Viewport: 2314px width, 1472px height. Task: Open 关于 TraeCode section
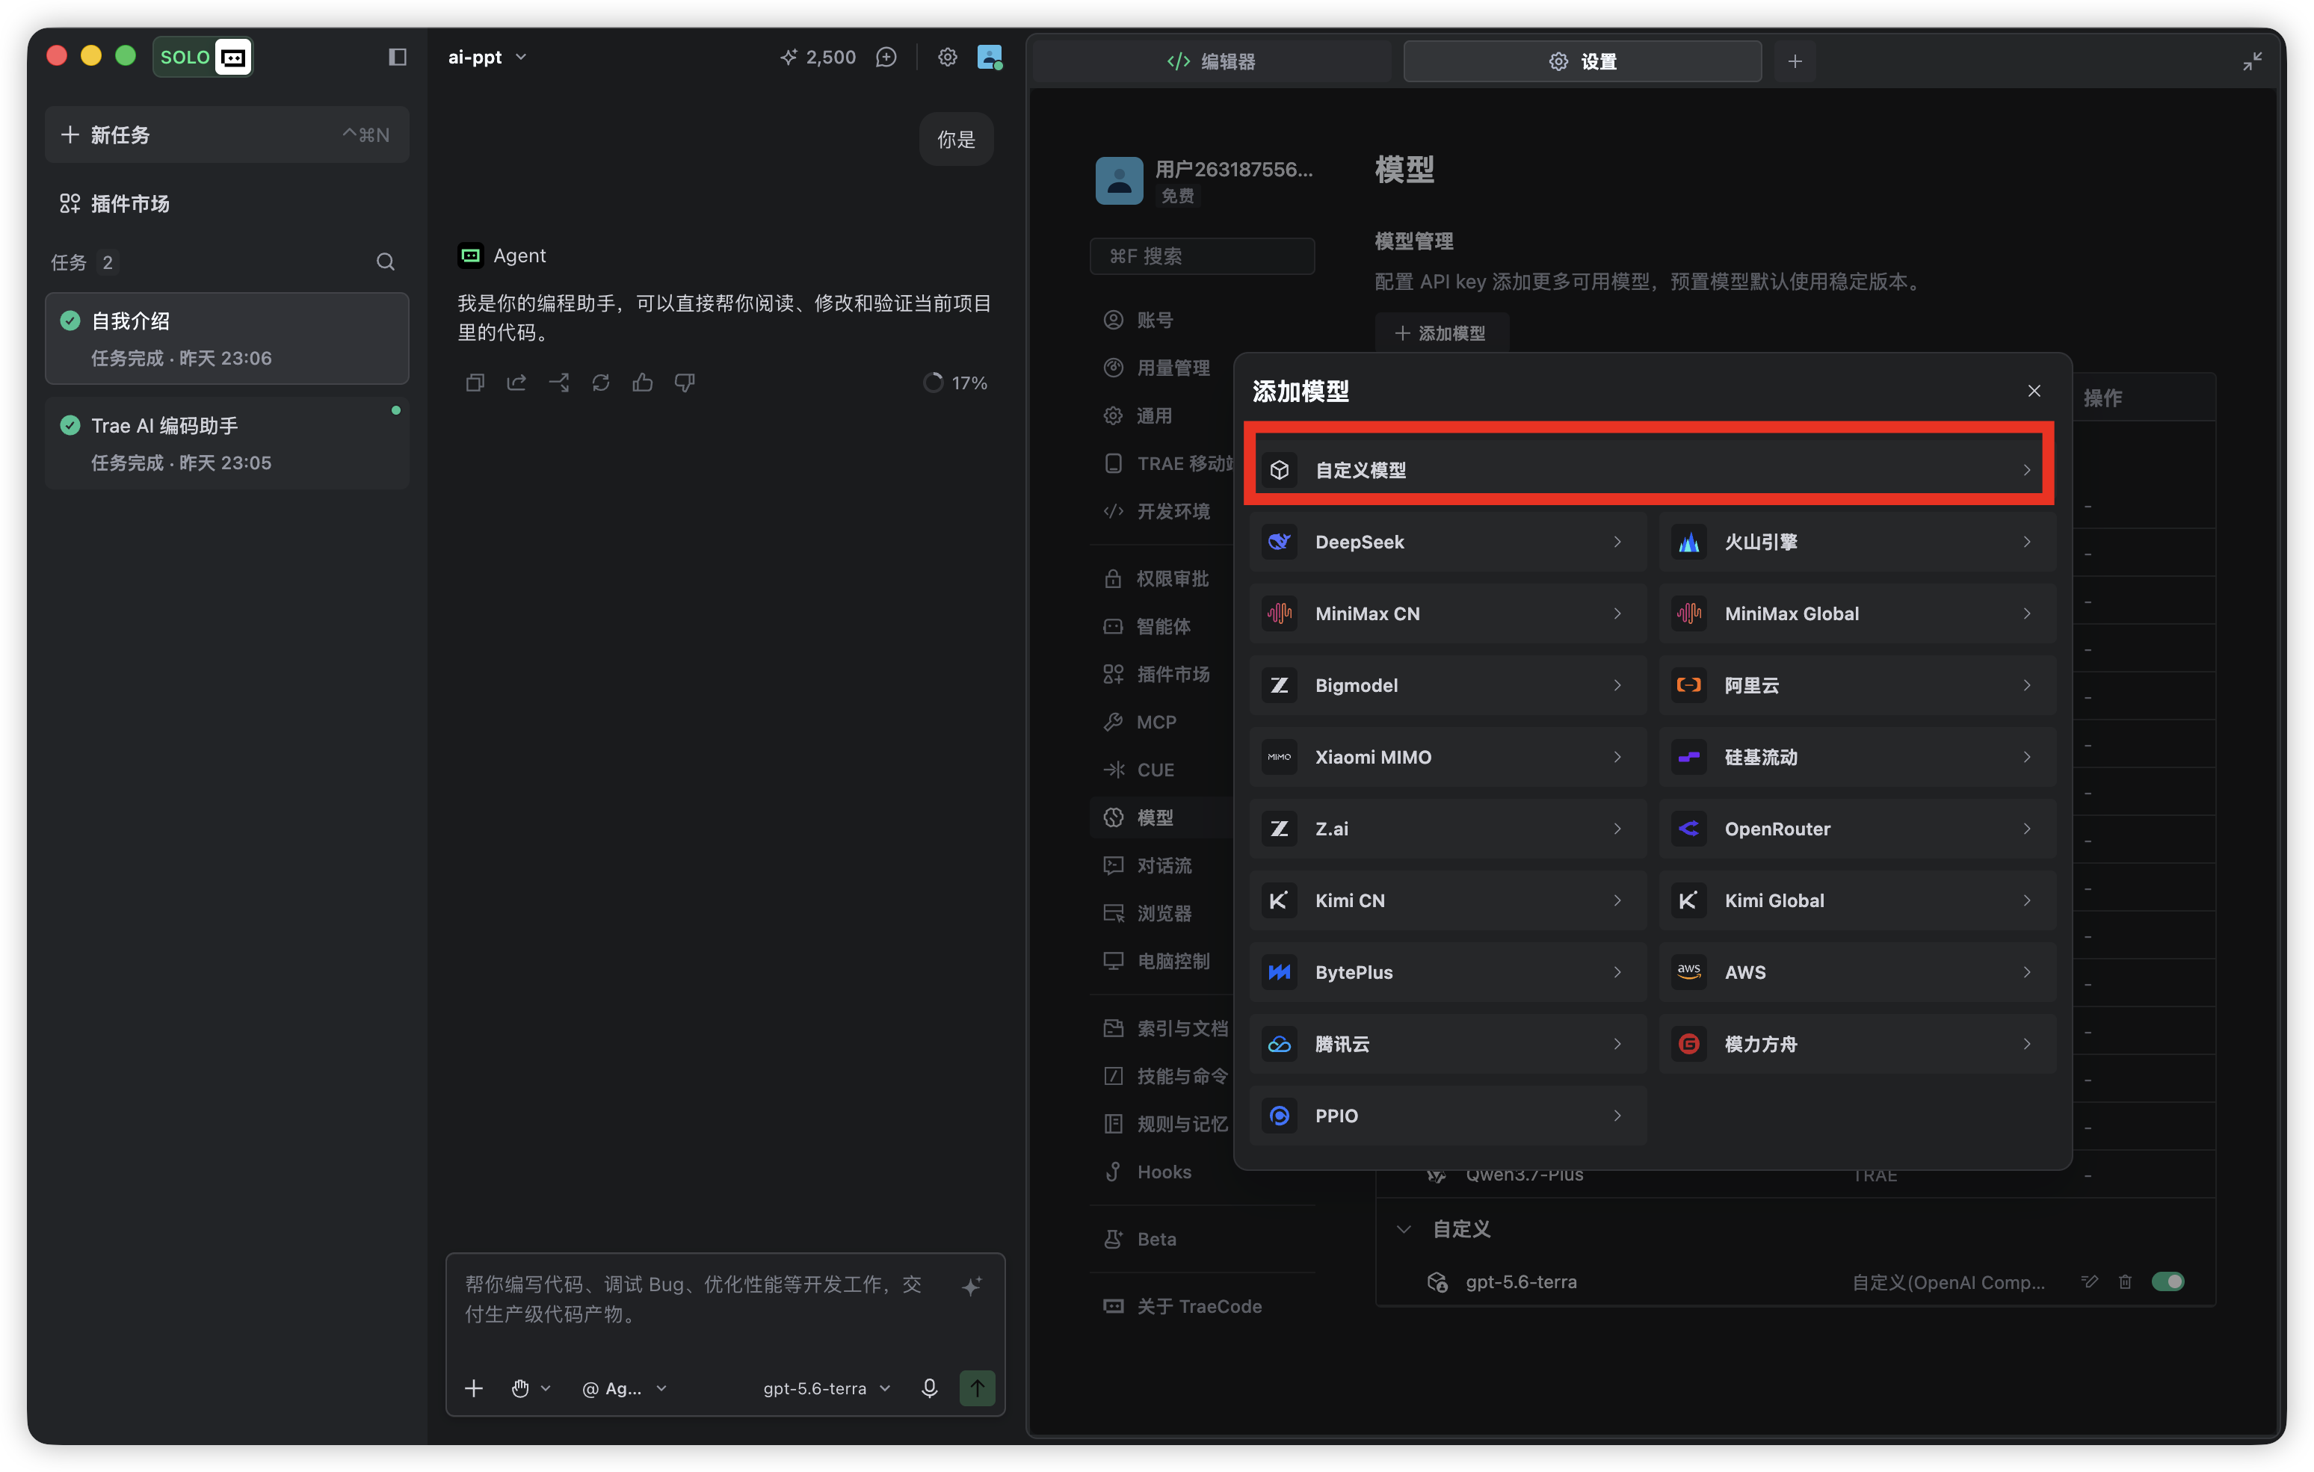click(1182, 1306)
